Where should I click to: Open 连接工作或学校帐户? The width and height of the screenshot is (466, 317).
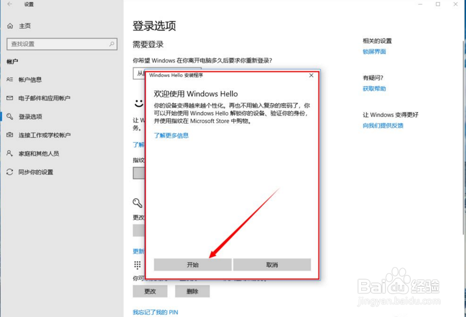click(44, 135)
